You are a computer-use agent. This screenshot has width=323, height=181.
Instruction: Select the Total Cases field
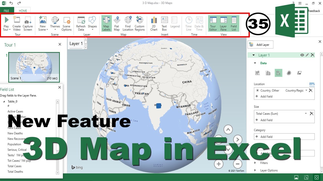pos(14,166)
